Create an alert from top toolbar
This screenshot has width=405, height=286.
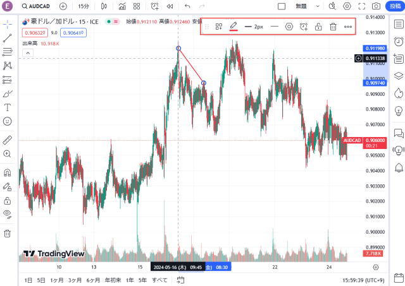(154, 6)
